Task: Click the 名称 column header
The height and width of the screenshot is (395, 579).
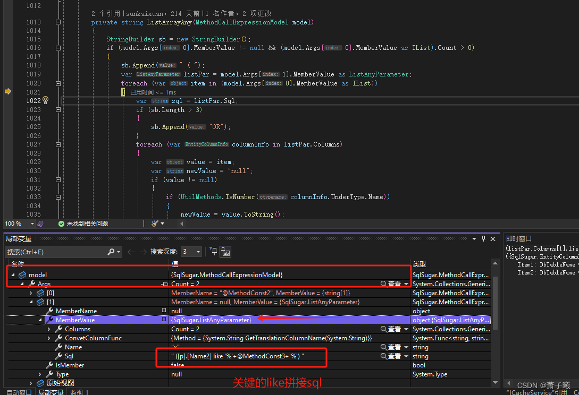Action: pos(18,263)
